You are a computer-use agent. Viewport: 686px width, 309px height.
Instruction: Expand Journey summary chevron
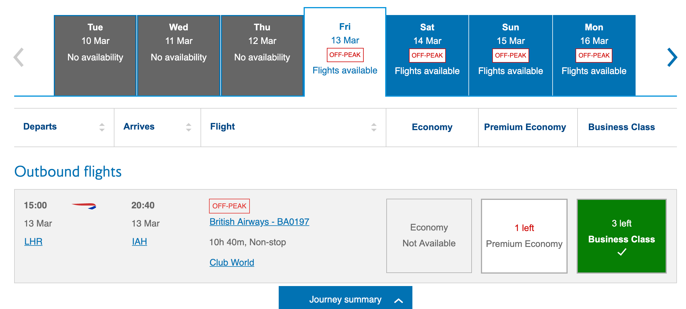[x=399, y=300]
